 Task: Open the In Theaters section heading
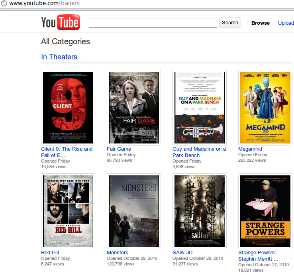pos(59,57)
